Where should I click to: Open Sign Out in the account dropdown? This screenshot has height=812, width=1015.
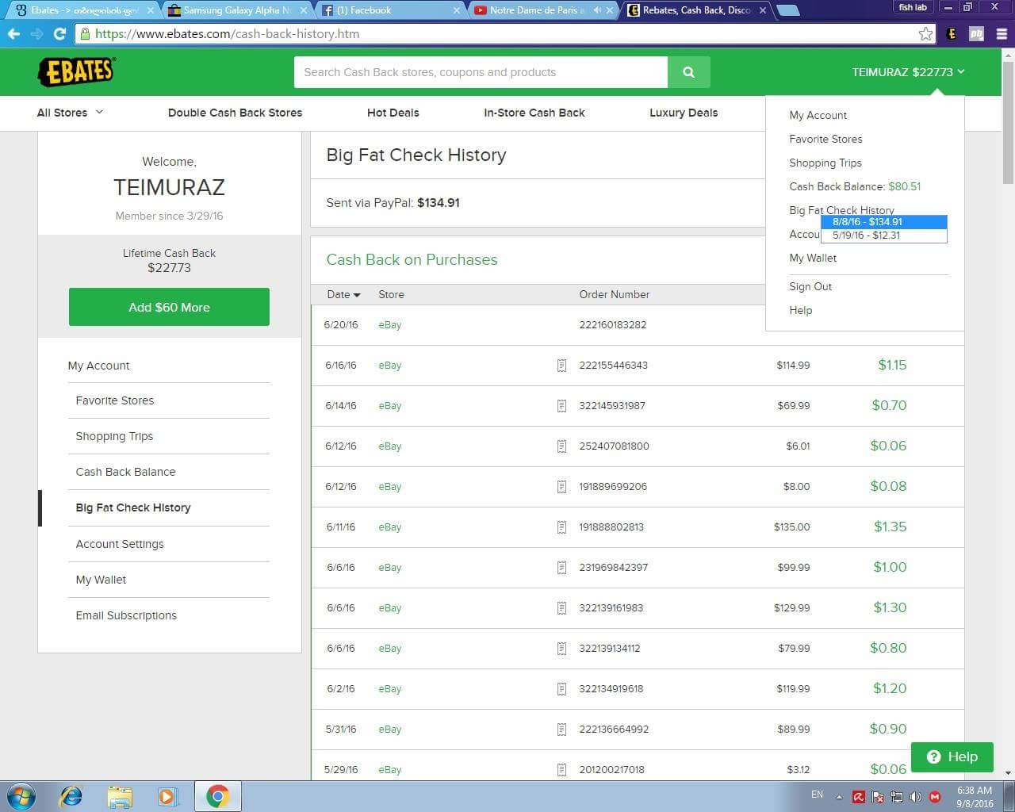click(x=810, y=286)
